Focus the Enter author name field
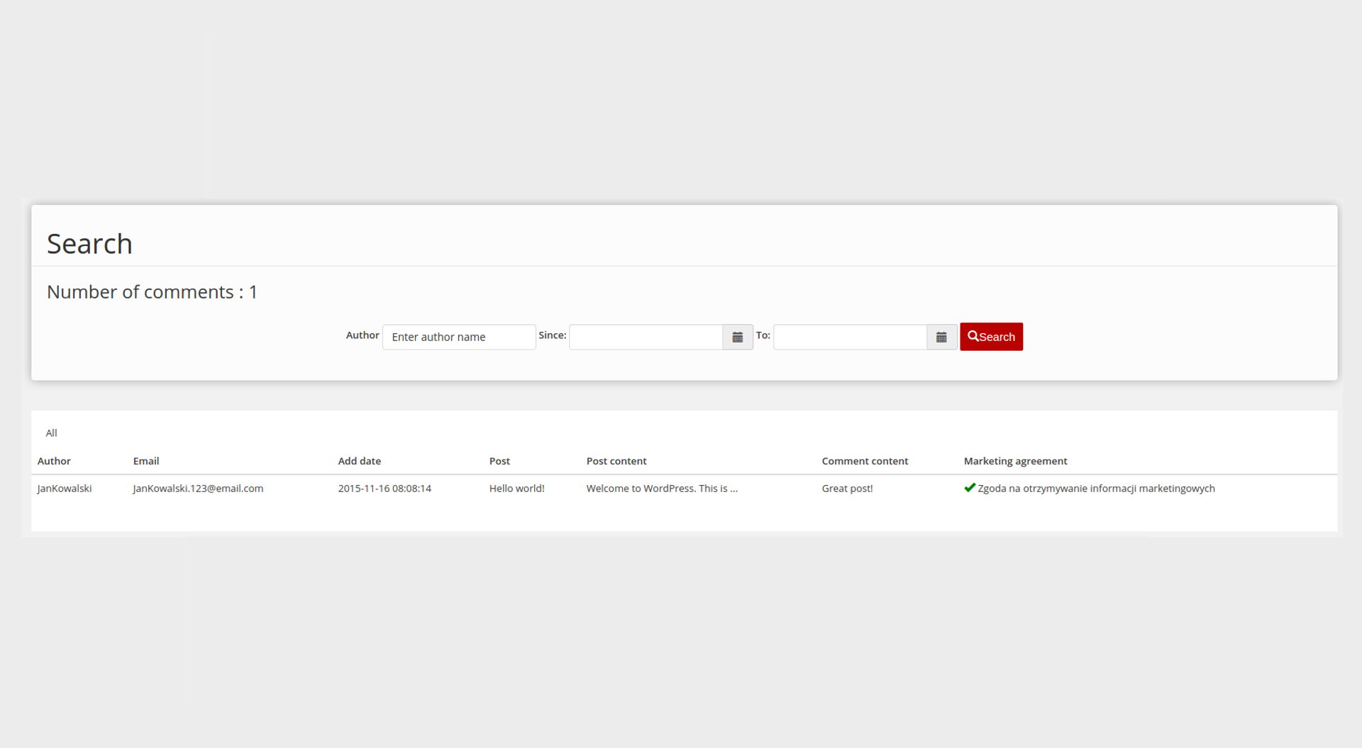Screen dimensions: 1362x748 click(x=459, y=337)
